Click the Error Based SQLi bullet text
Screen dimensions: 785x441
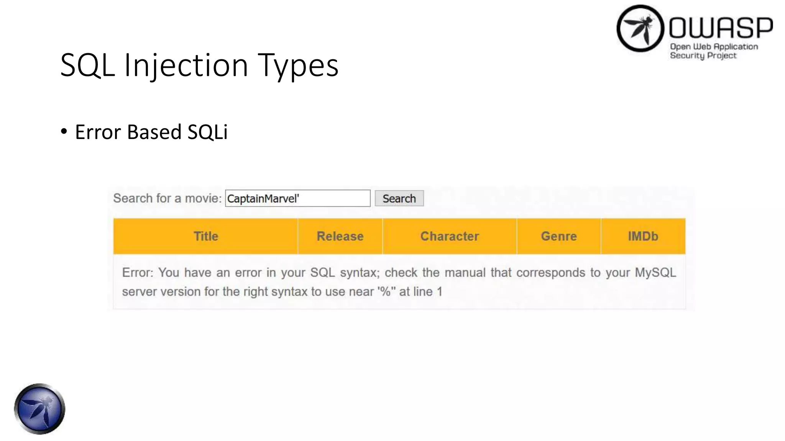point(151,132)
